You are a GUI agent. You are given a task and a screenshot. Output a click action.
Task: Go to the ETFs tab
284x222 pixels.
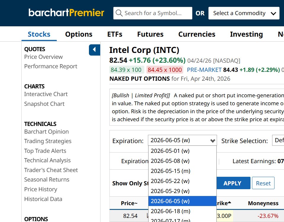click(115, 34)
